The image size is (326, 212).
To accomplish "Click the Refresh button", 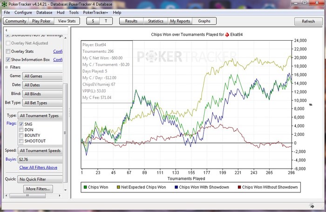I will coord(308,21).
